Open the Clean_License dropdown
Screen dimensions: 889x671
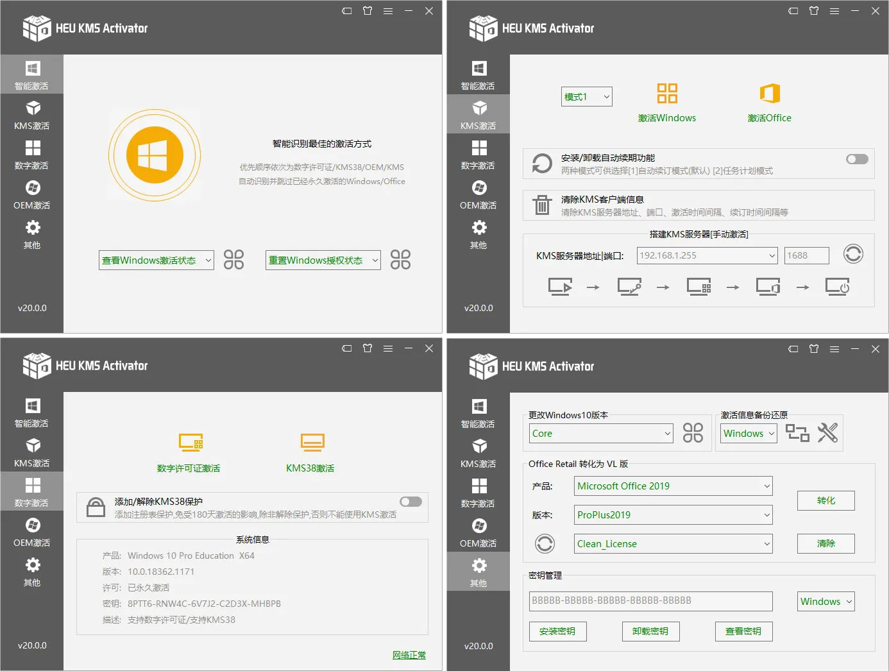pos(673,543)
